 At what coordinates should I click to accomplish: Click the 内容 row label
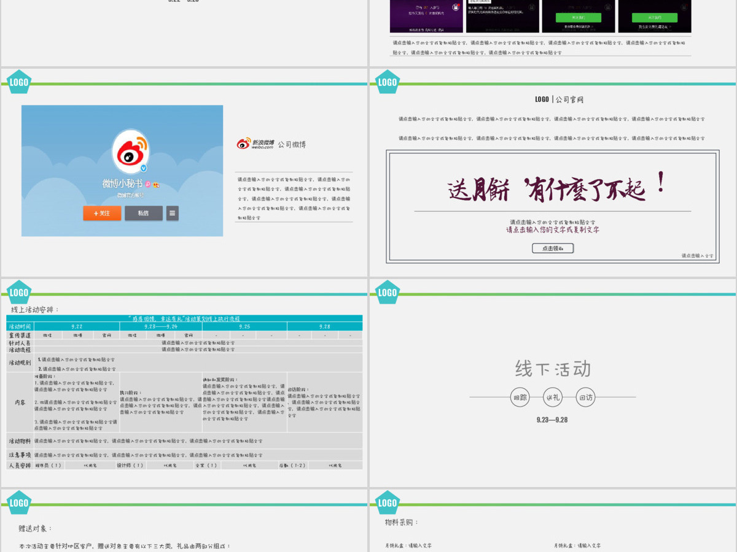click(x=20, y=402)
